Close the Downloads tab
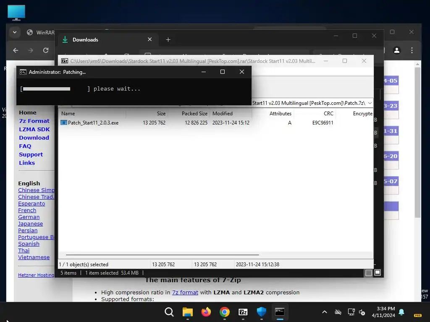 tap(150, 39)
